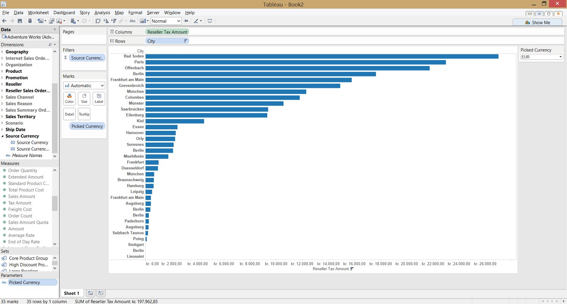The height and width of the screenshot is (304, 567).
Task: Open the Analysis menu
Action: 102,13
